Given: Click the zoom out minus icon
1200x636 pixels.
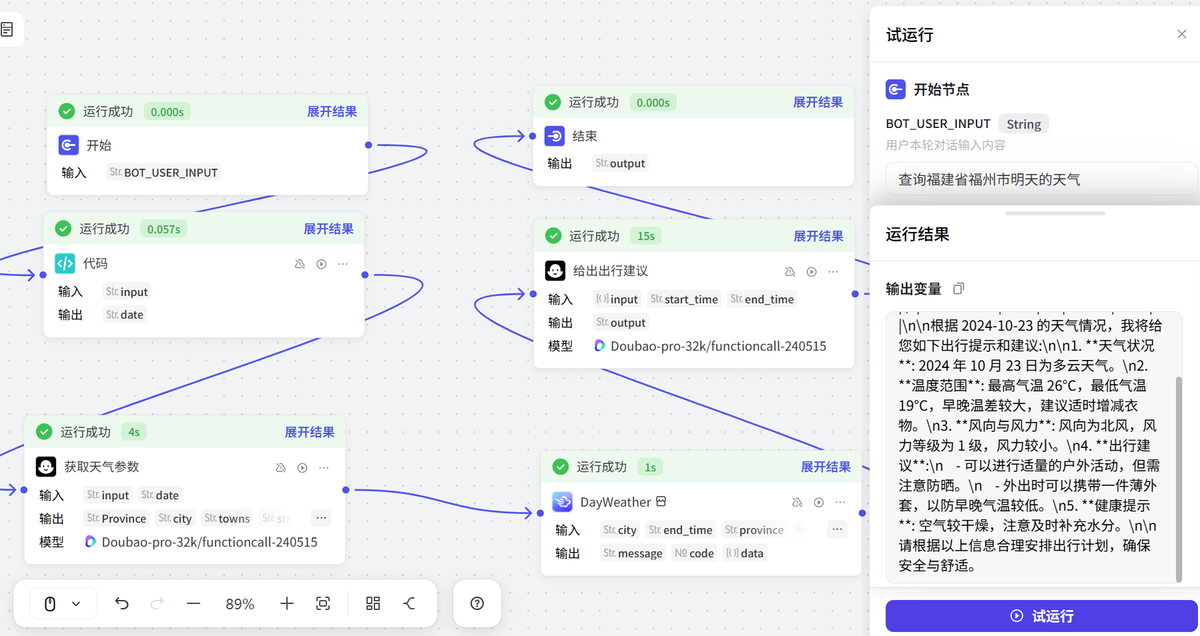Looking at the screenshot, I should (194, 603).
